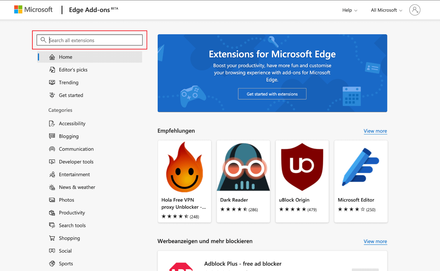Click the Trending chart icon
Screen dimensions: 440x271
[x=52, y=82]
